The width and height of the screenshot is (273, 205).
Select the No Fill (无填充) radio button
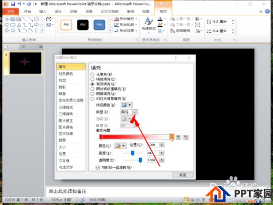tap(92, 74)
